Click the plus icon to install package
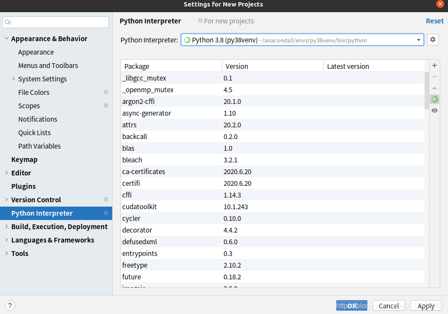This screenshot has width=448, height=314. coord(435,65)
